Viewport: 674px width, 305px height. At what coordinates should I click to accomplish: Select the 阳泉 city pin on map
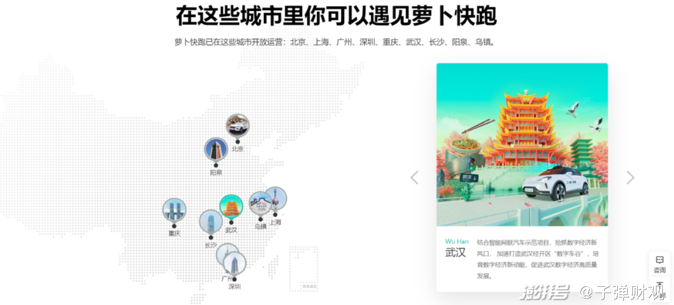[x=216, y=149]
